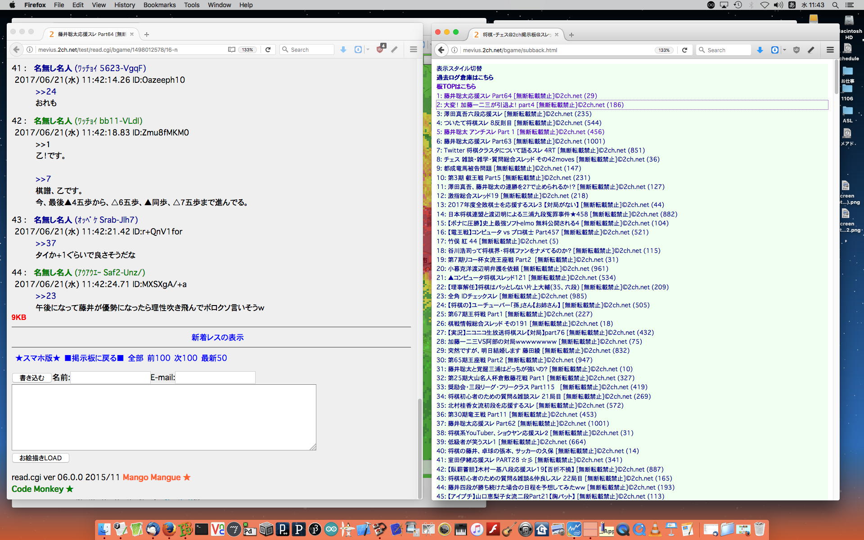The height and width of the screenshot is (540, 864).
Task: Open uBlock Origin icon in left window
Action: click(380, 49)
